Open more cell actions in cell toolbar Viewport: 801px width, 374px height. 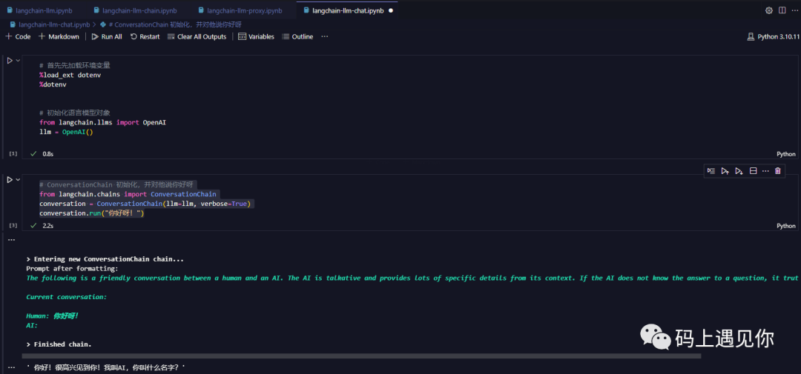click(x=765, y=171)
